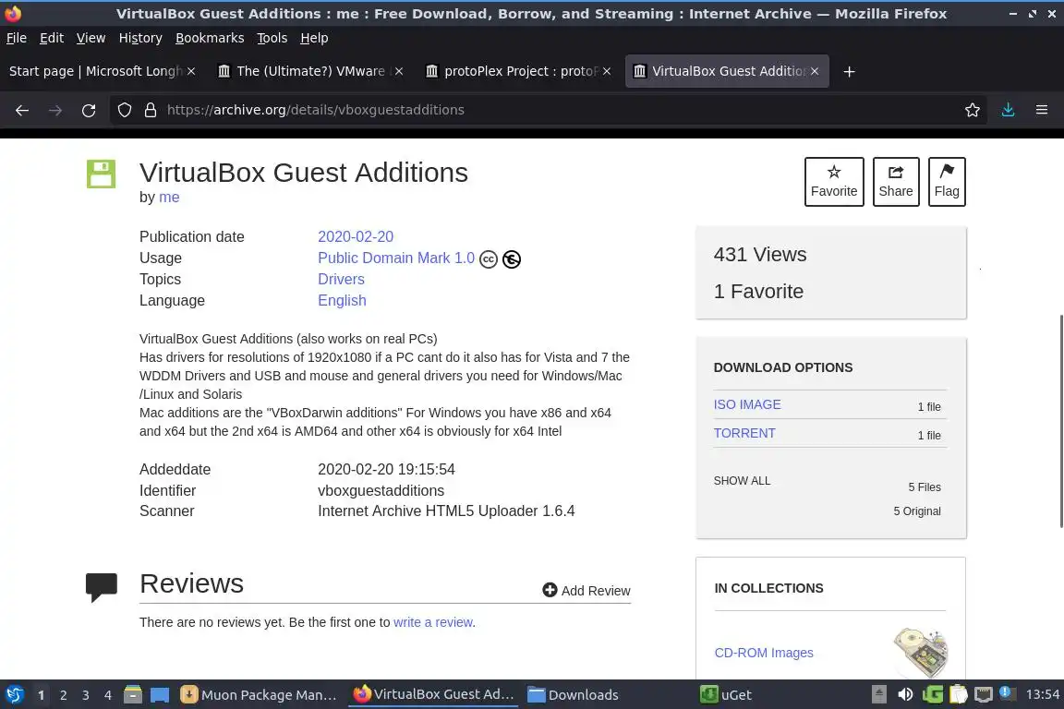Open the Tools menu
This screenshot has height=709, width=1064.
click(x=272, y=38)
